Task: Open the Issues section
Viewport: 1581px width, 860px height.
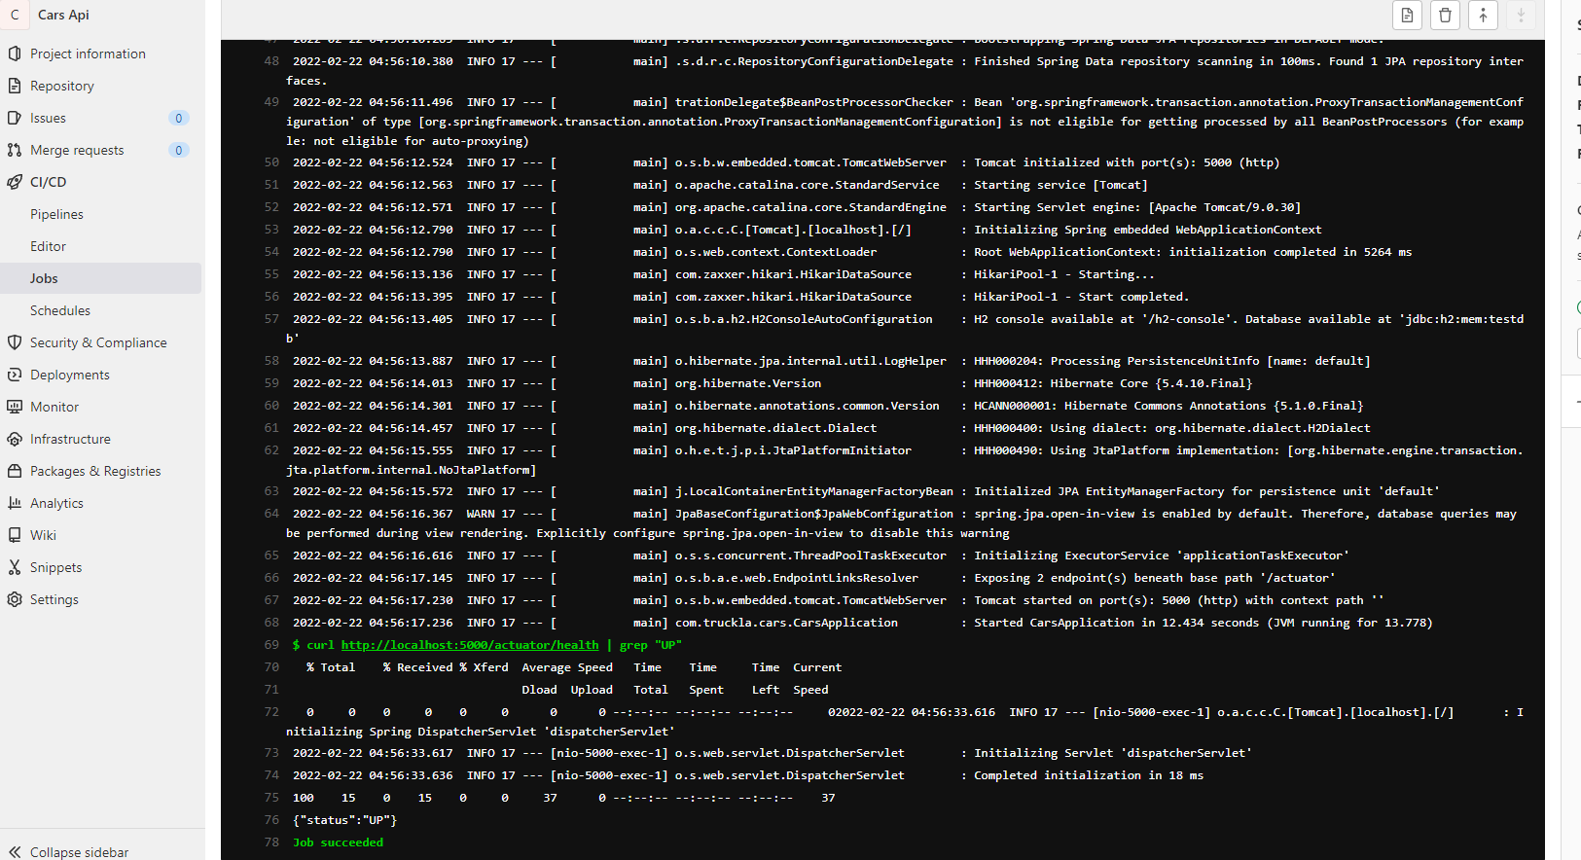Action: pyautogui.click(x=48, y=118)
